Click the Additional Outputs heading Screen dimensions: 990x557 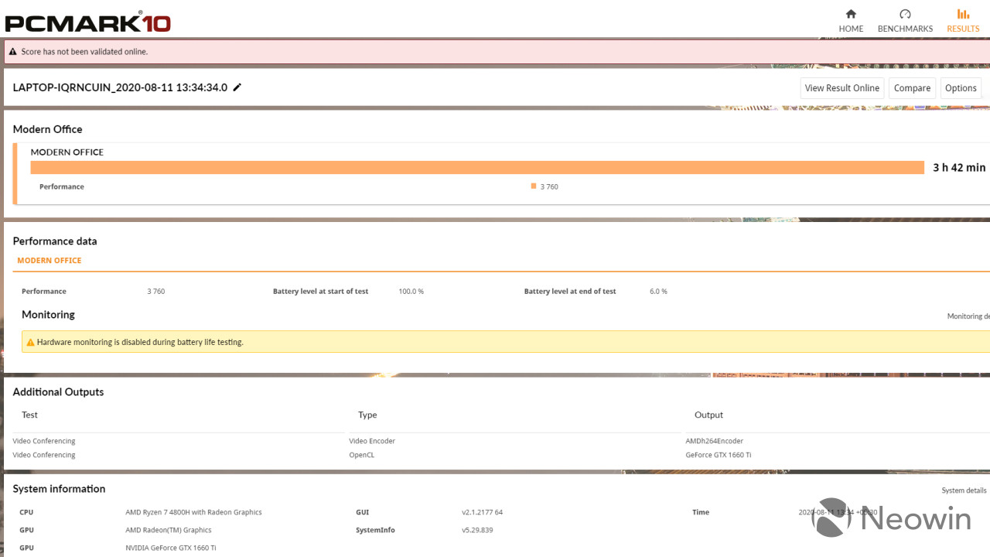[58, 392]
